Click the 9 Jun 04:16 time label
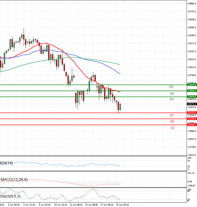This screenshot has height=207, width=197. (45, 205)
